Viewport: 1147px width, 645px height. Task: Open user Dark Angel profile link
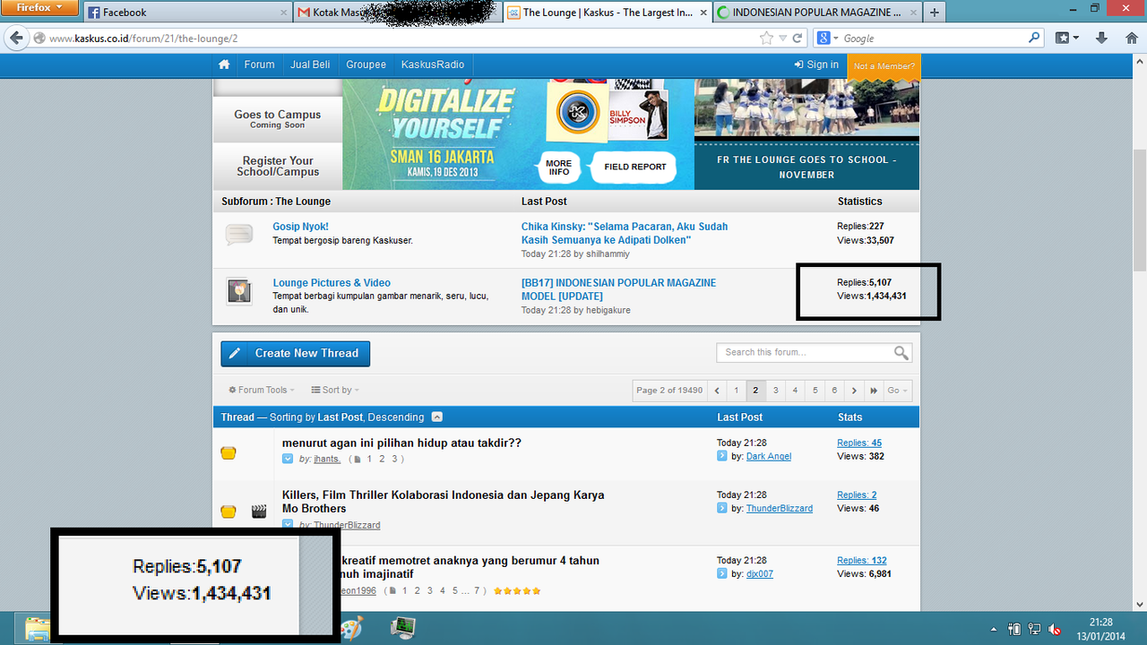tap(769, 456)
